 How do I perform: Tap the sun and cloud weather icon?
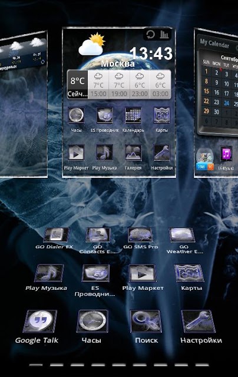click(x=92, y=44)
